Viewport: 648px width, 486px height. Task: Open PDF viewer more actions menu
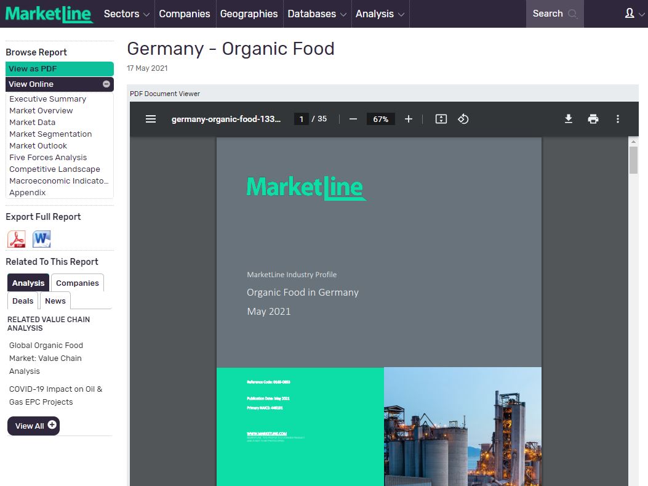618,119
